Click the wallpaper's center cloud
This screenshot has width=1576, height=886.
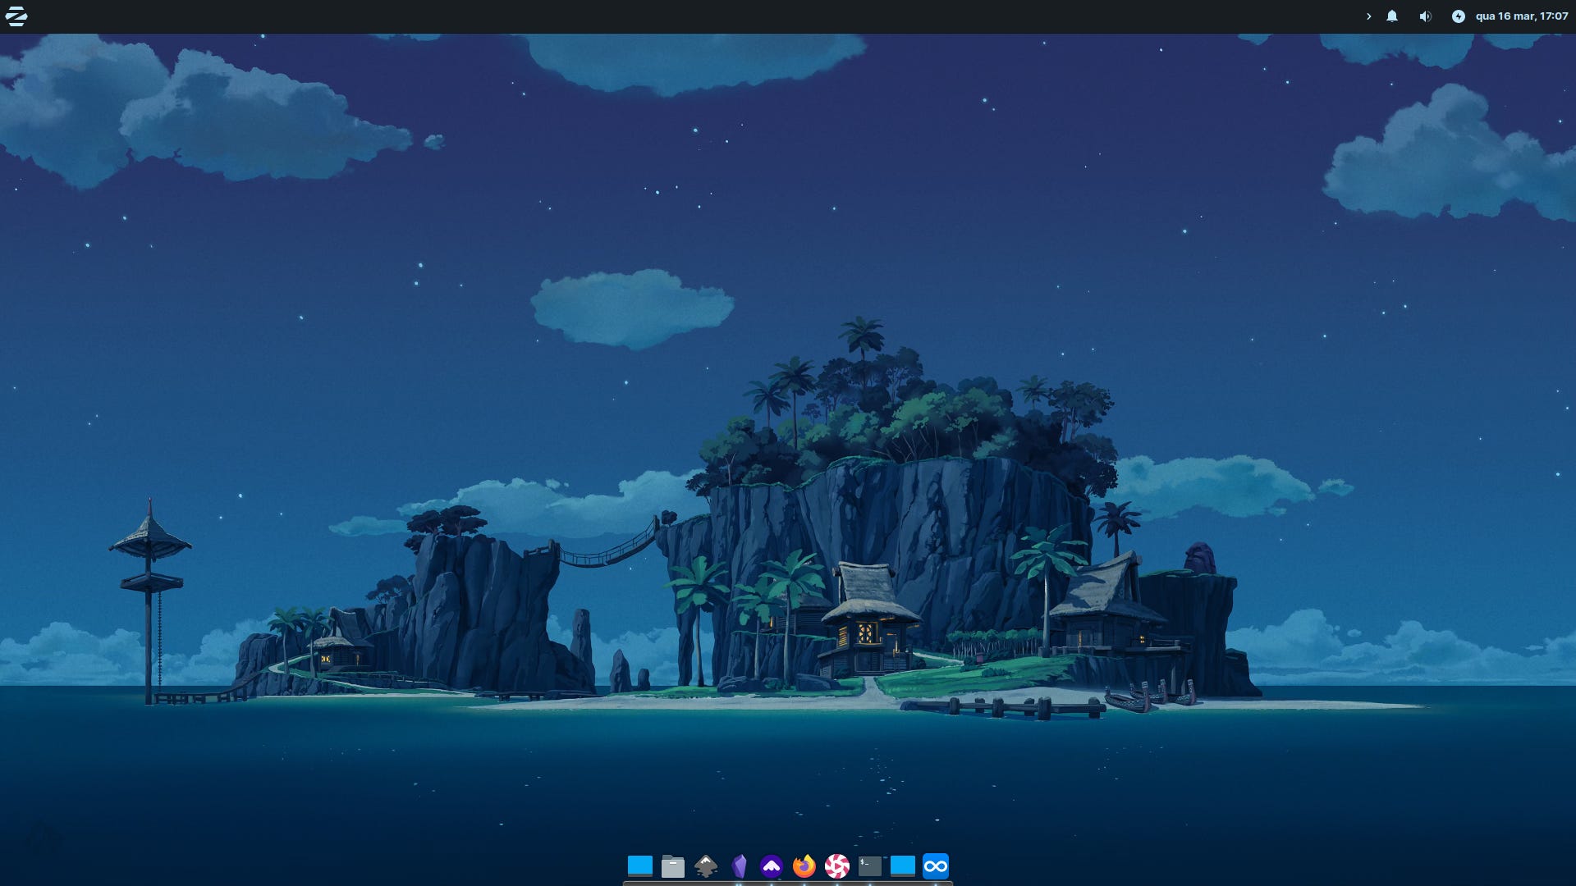tap(632, 308)
